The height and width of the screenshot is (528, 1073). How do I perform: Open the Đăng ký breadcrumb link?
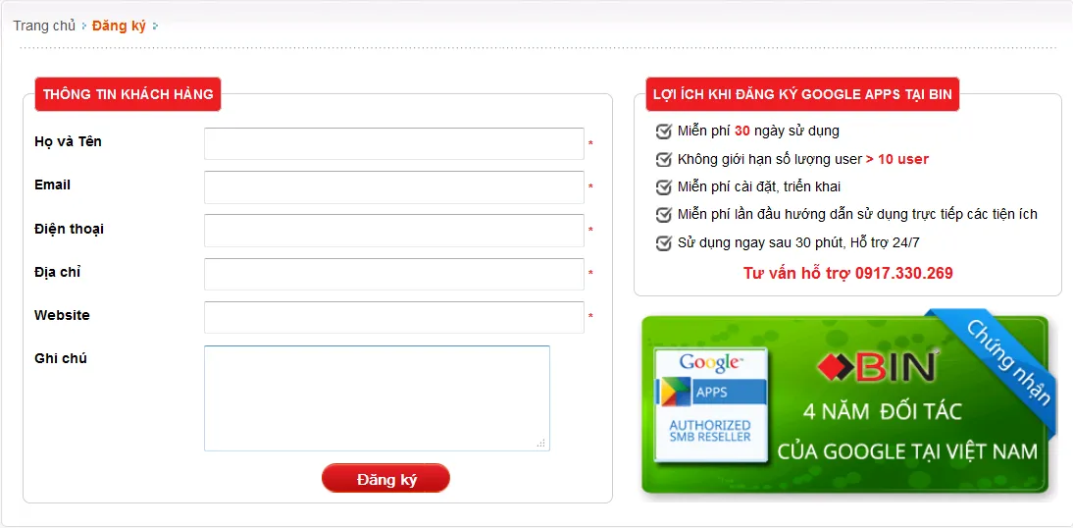(x=119, y=26)
